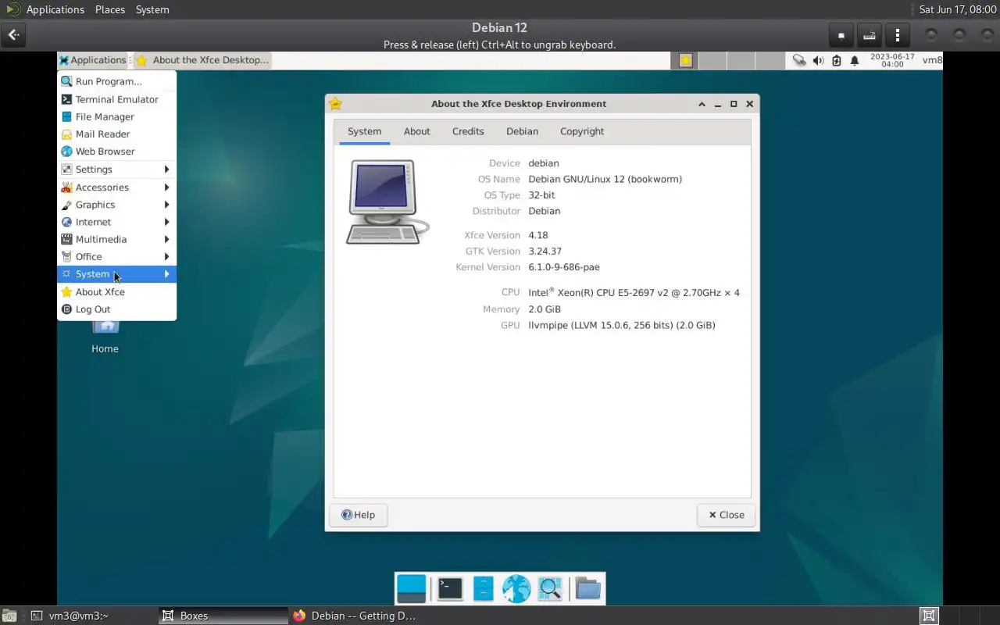Choose Log Out from the menu
The height and width of the screenshot is (625, 1000).
117,309
